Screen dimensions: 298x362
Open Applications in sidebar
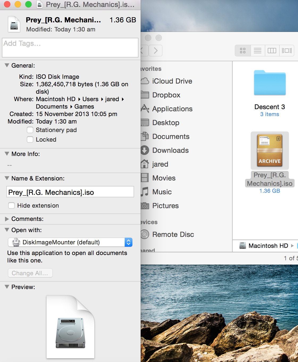point(172,109)
